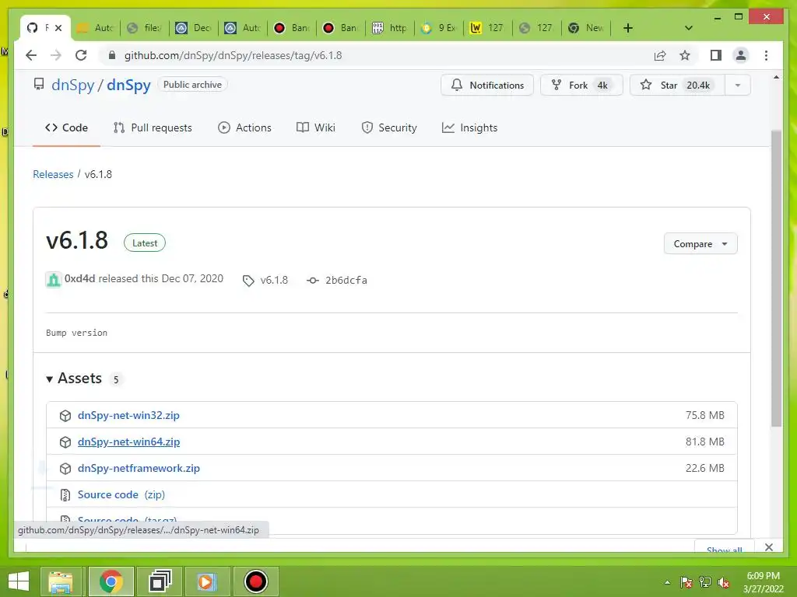
Task: Switch to the Dec browser tab
Action: pos(194,28)
